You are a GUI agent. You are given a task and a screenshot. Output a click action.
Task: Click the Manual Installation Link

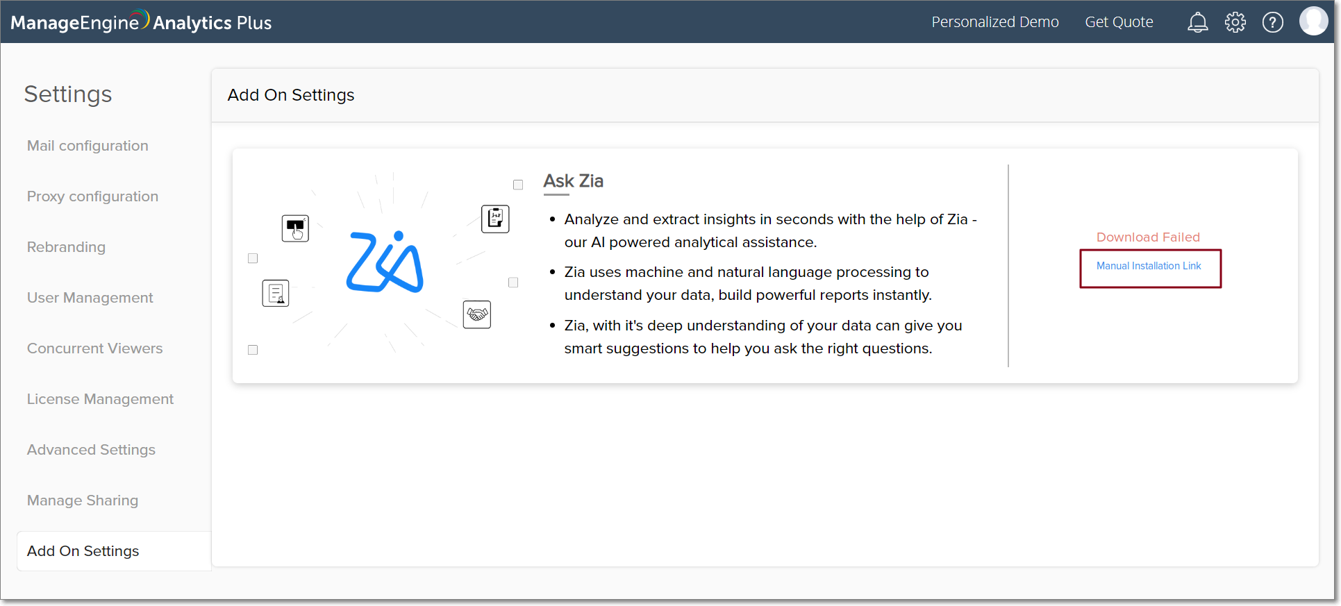coord(1149,266)
